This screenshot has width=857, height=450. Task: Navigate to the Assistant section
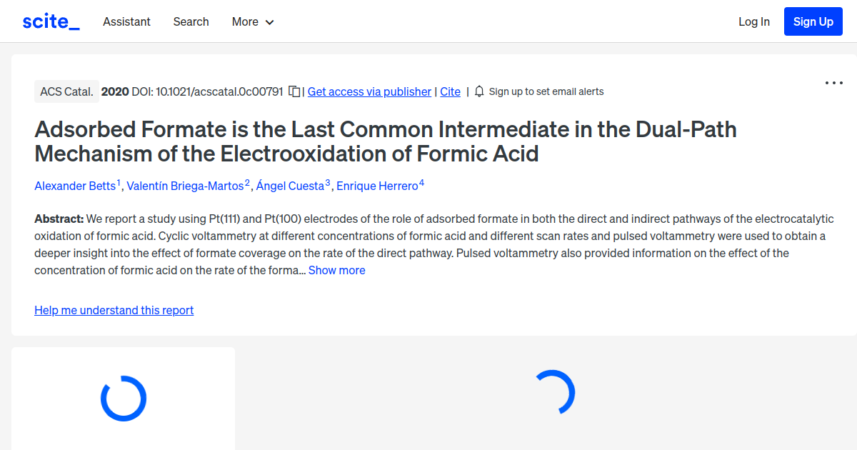tap(126, 21)
